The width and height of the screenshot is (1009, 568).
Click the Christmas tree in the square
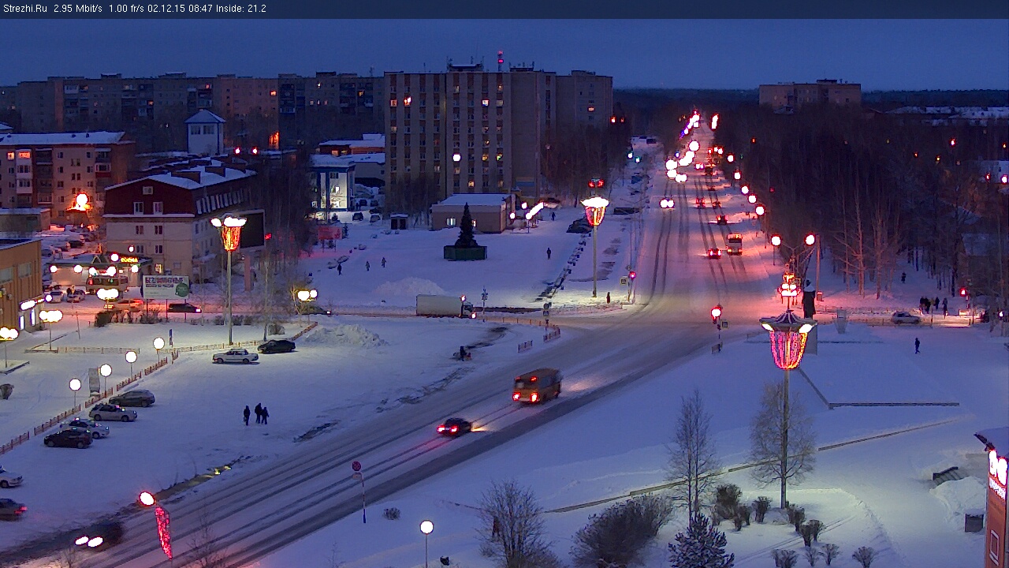(x=466, y=226)
